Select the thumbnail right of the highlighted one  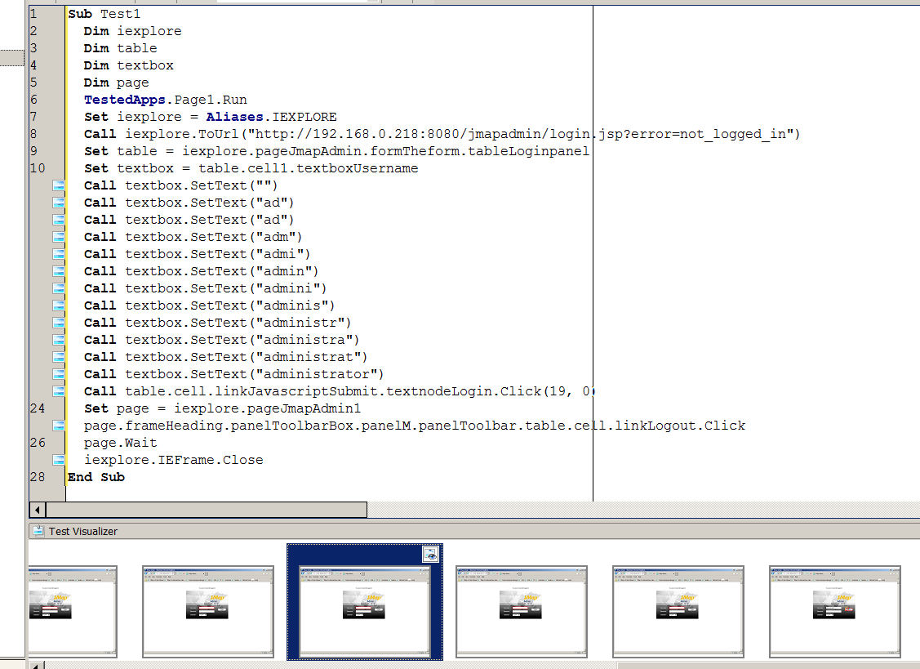[x=521, y=611]
